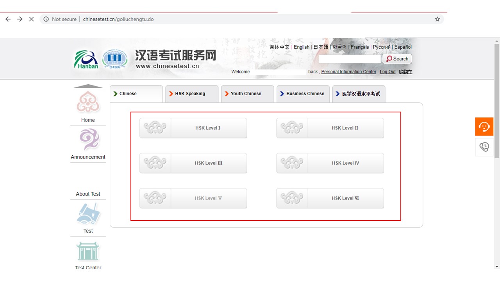Click the cloud ornament on HSK Level IV
The height and width of the screenshot is (281, 500).
(292, 163)
